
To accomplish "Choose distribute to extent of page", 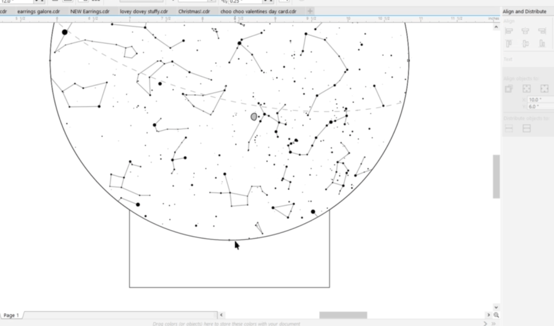I will tap(526, 128).
